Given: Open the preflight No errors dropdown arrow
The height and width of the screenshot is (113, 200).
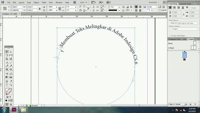Looking at the screenshot, I should (x=42, y=105).
